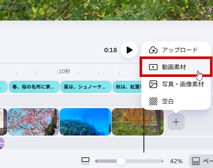Click the upload cloud icon
Screen dimensions: 213x168
(x=153, y=50)
